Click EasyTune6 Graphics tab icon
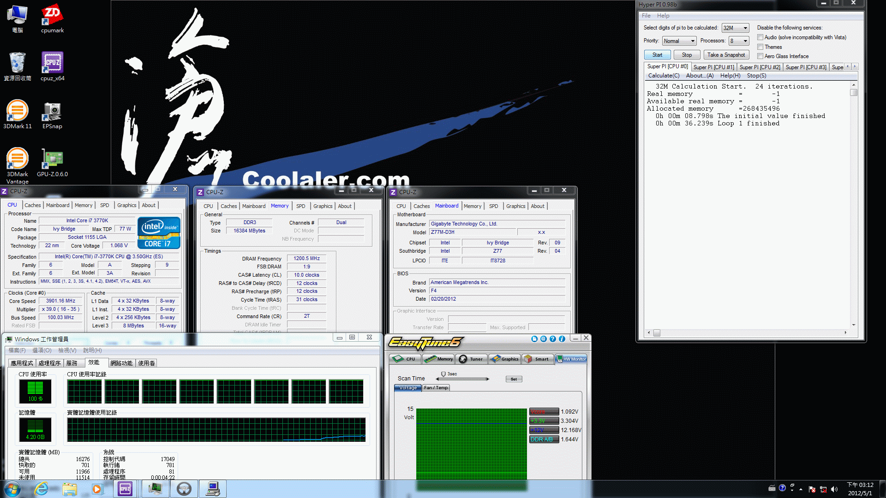This screenshot has height=498, width=886. point(504,359)
